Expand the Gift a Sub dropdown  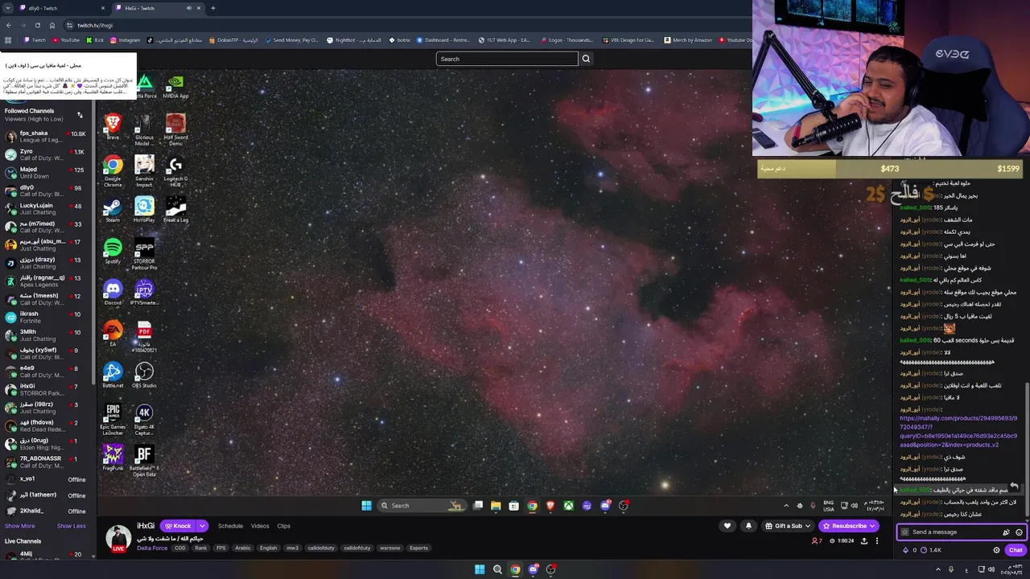[x=807, y=526]
